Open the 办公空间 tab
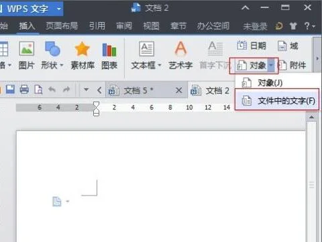Screen dimensions: 322x242 [x=213, y=26]
